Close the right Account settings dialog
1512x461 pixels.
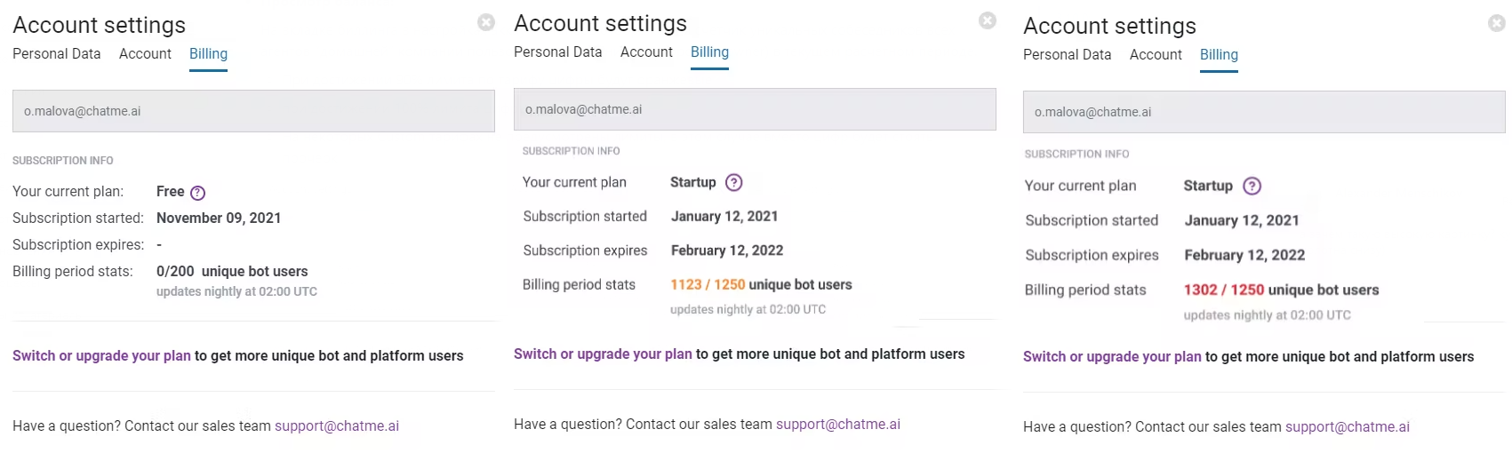coord(1496,23)
